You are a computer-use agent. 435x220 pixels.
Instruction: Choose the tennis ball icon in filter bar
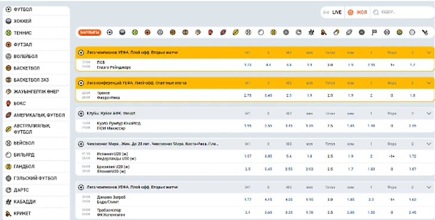tap(135, 33)
